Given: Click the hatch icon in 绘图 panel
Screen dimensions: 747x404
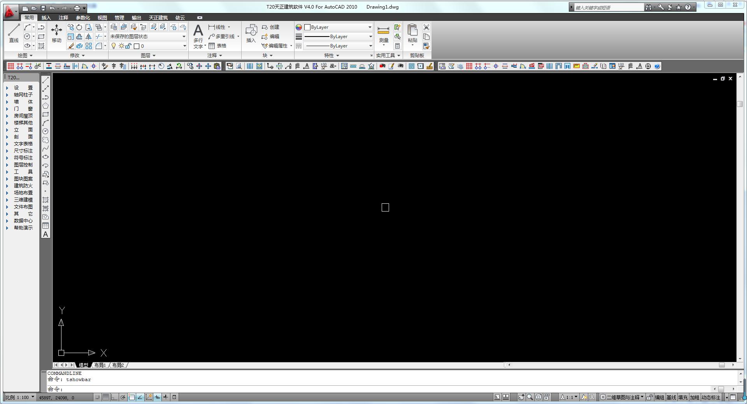Looking at the screenshot, I should (x=41, y=46).
